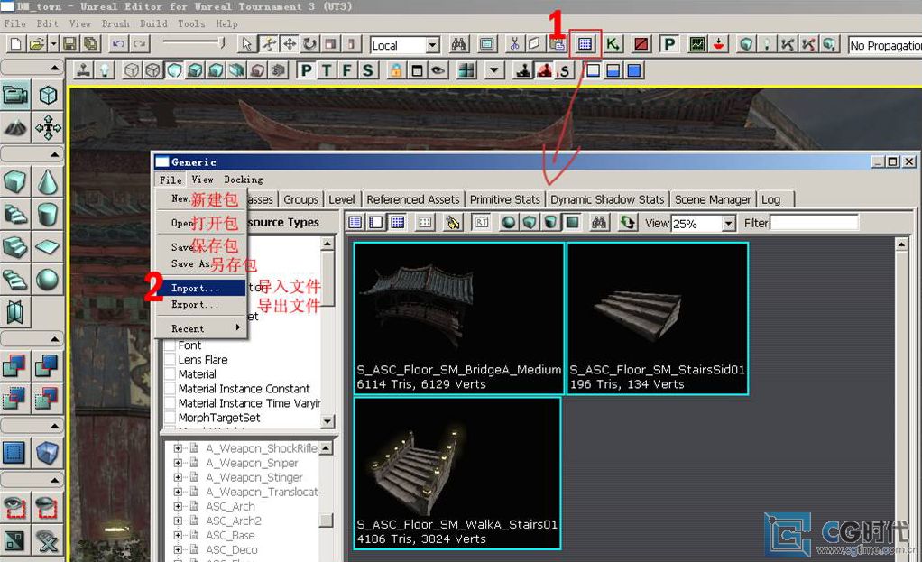Viewport: 922px width, 562px height.
Task: Expand the A_Weapon_ShockRifle package
Action: (178, 448)
